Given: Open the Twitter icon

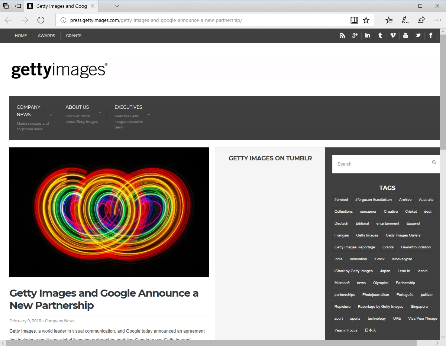Looking at the screenshot, I should click(418, 35).
